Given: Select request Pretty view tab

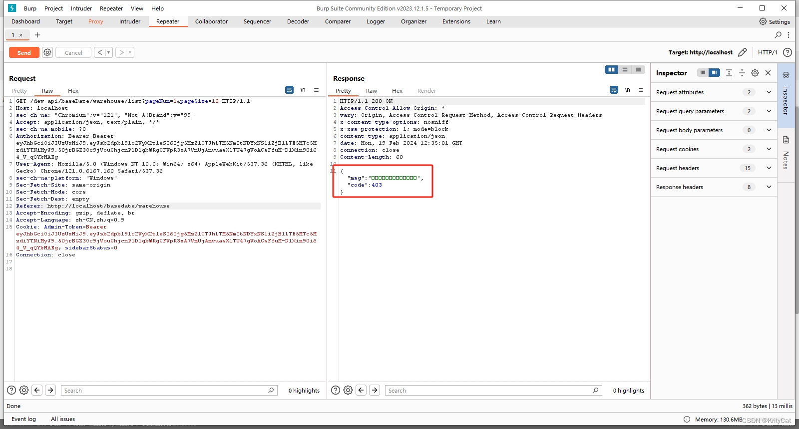Looking at the screenshot, I should pyautogui.click(x=19, y=91).
